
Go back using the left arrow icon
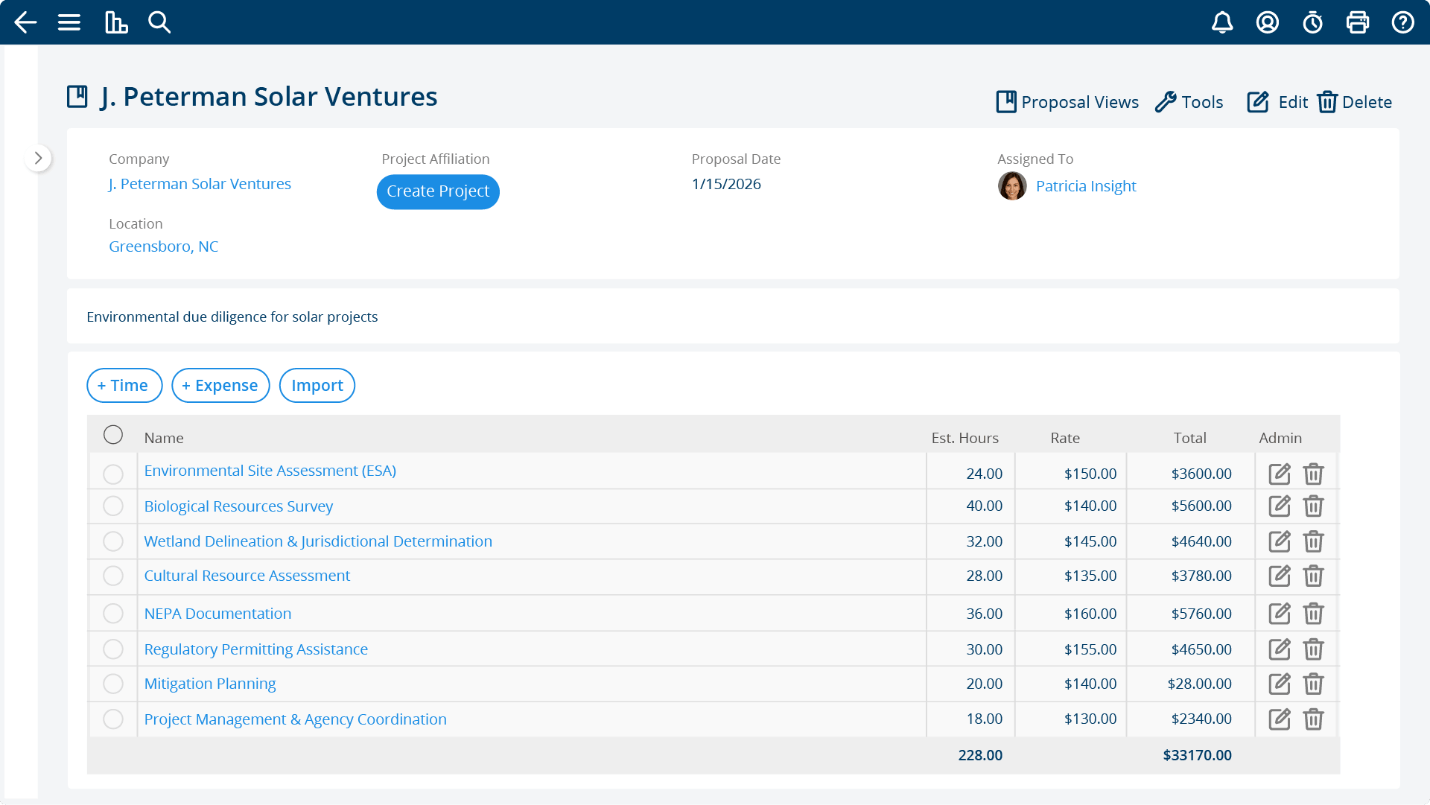tap(25, 22)
